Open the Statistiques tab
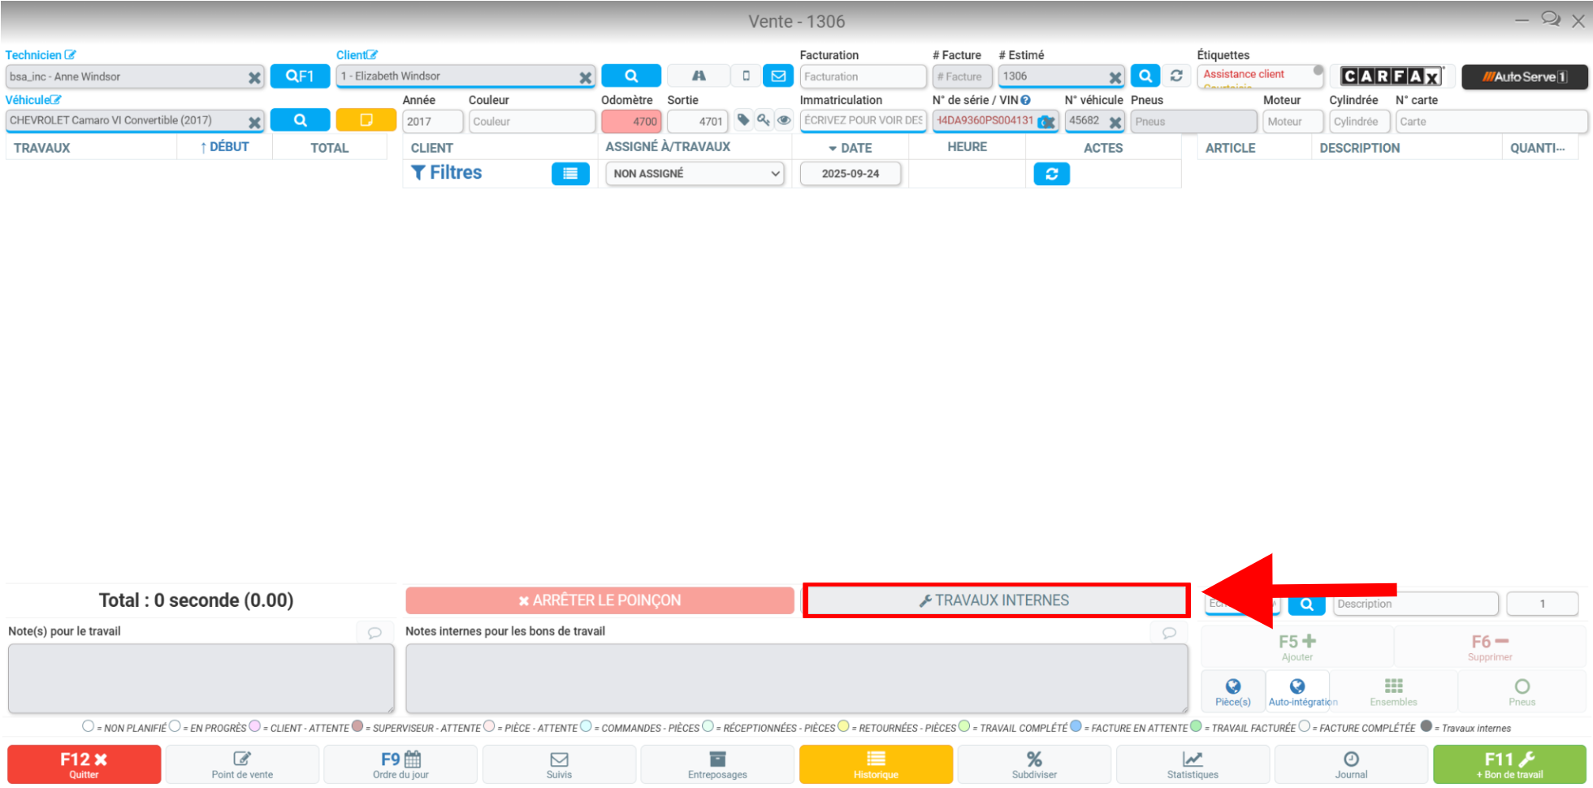The image size is (1593, 788). pos(1193,764)
